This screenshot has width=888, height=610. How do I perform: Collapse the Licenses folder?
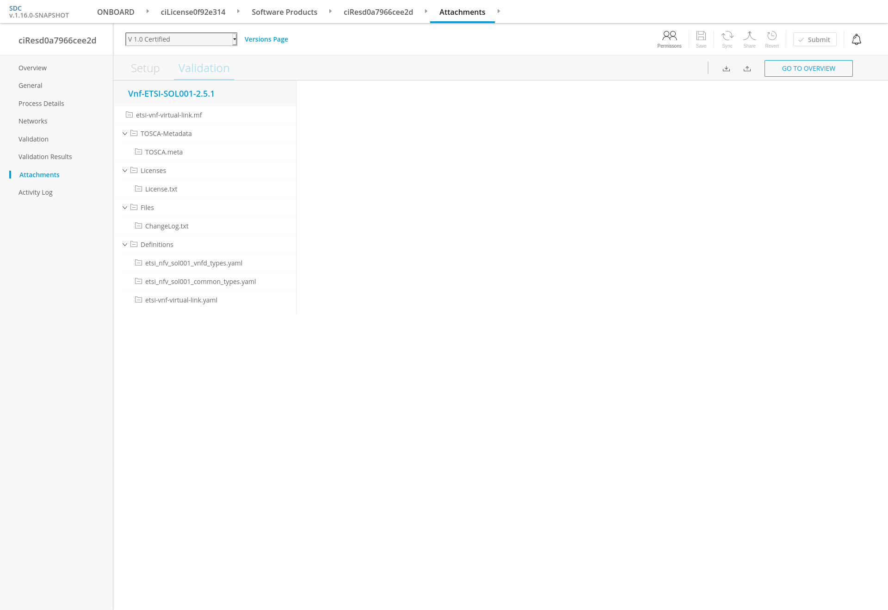tap(125, 171)
